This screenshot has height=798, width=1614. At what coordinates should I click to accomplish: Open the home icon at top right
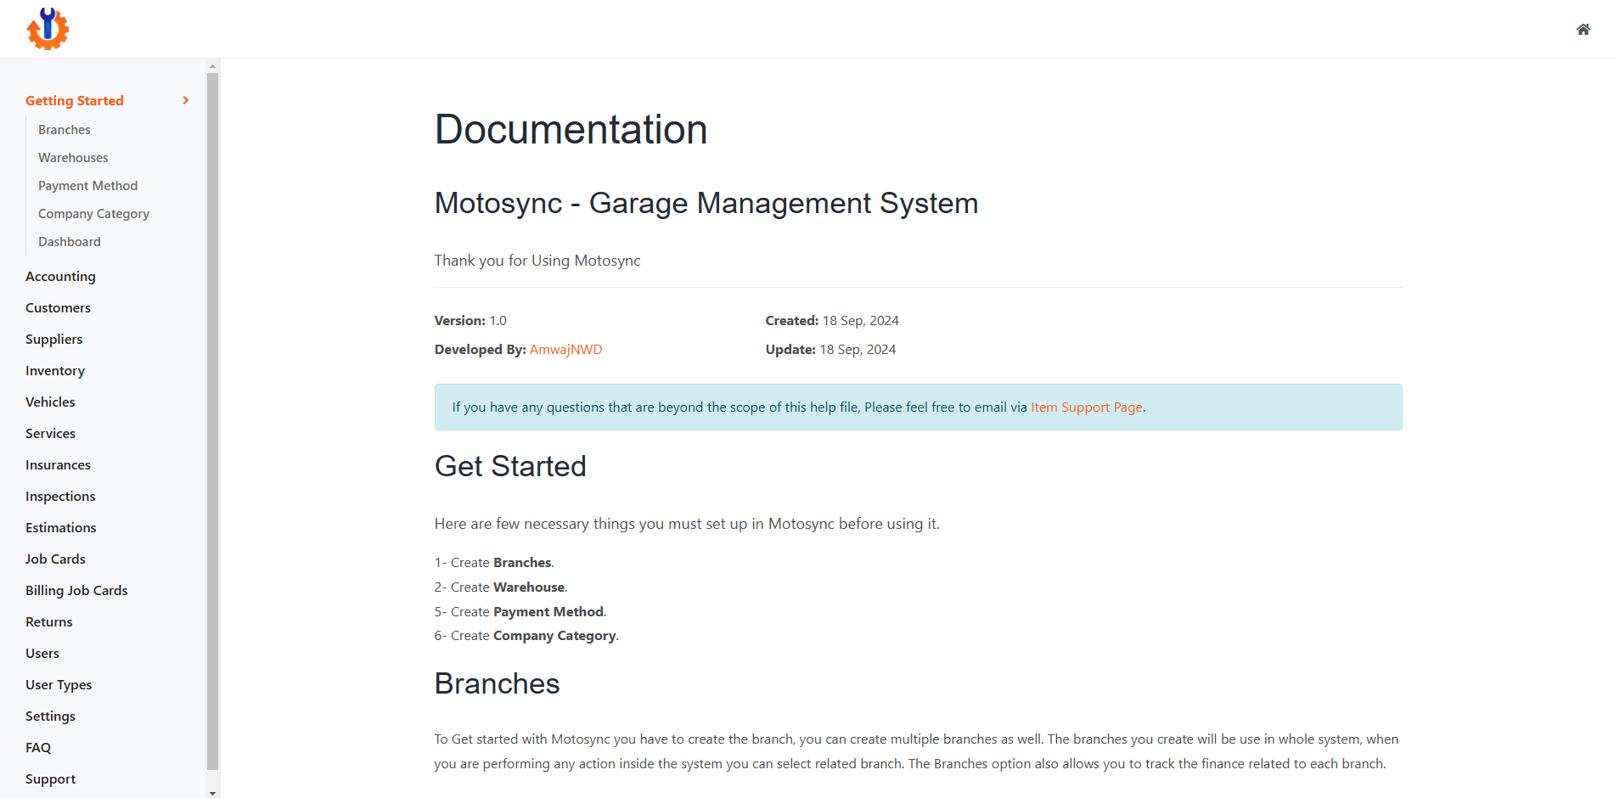[1583, 30]
